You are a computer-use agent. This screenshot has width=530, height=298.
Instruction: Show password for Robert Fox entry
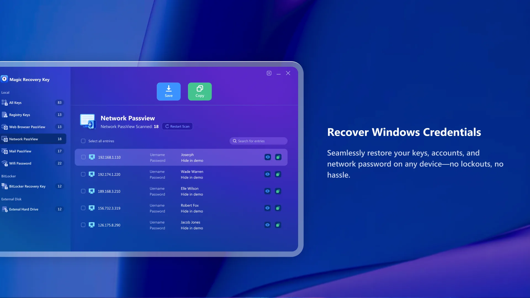[267, 208]
